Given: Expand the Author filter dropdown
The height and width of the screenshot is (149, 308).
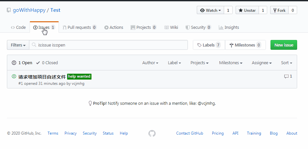Looking at the screenshot, I should click(150, 63).
